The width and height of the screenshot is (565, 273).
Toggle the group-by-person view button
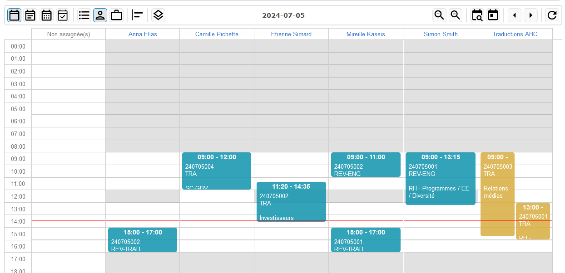tap(100, 15)
